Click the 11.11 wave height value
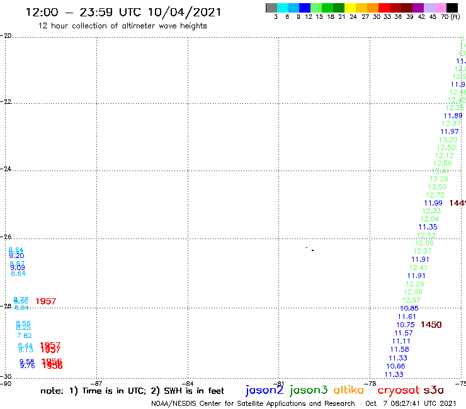466x409 pixels. pos(401,341)
